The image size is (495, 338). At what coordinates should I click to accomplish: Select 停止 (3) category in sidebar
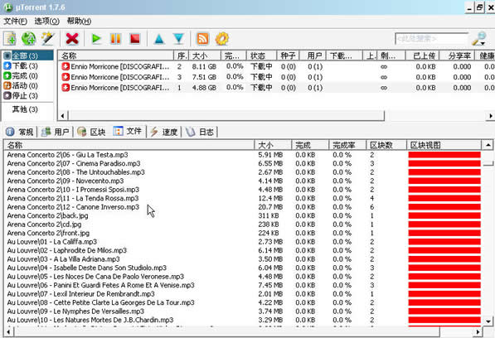coord(21,95)
